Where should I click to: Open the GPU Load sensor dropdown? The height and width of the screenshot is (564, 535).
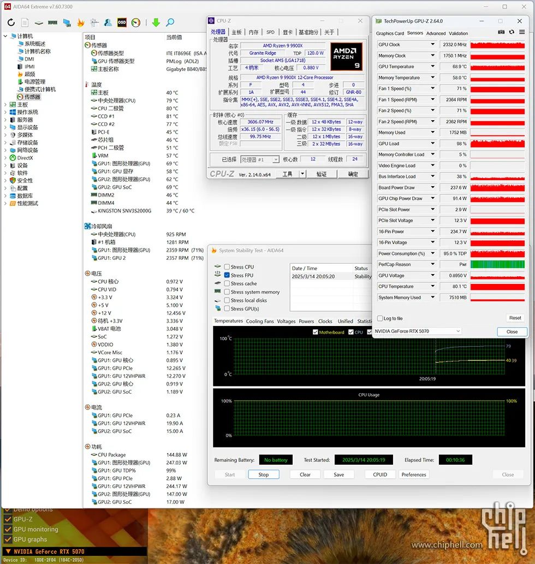tap(433, 144)
